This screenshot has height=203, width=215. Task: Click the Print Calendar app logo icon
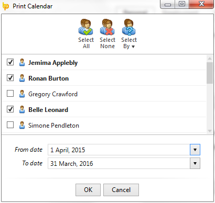(6, 6)
